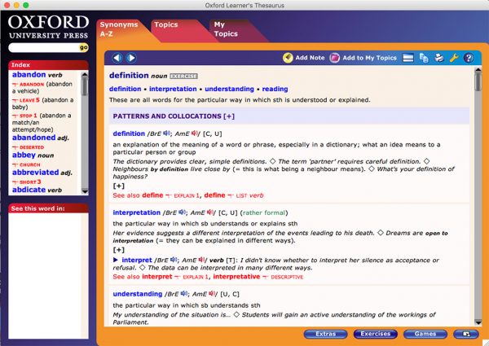Play BrE pronunciation of definition
489x346 pixels.
click(166, 134)
